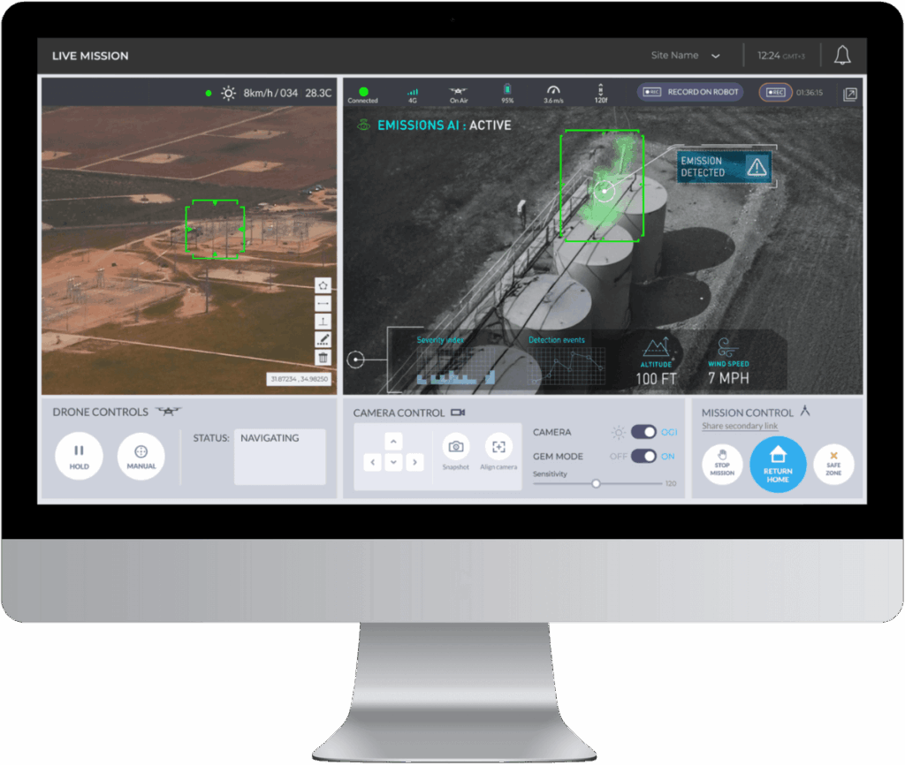Toggle the CAMERA OGI switch
Viewport: 905px width, 765px height.
(x=643, y=432)
